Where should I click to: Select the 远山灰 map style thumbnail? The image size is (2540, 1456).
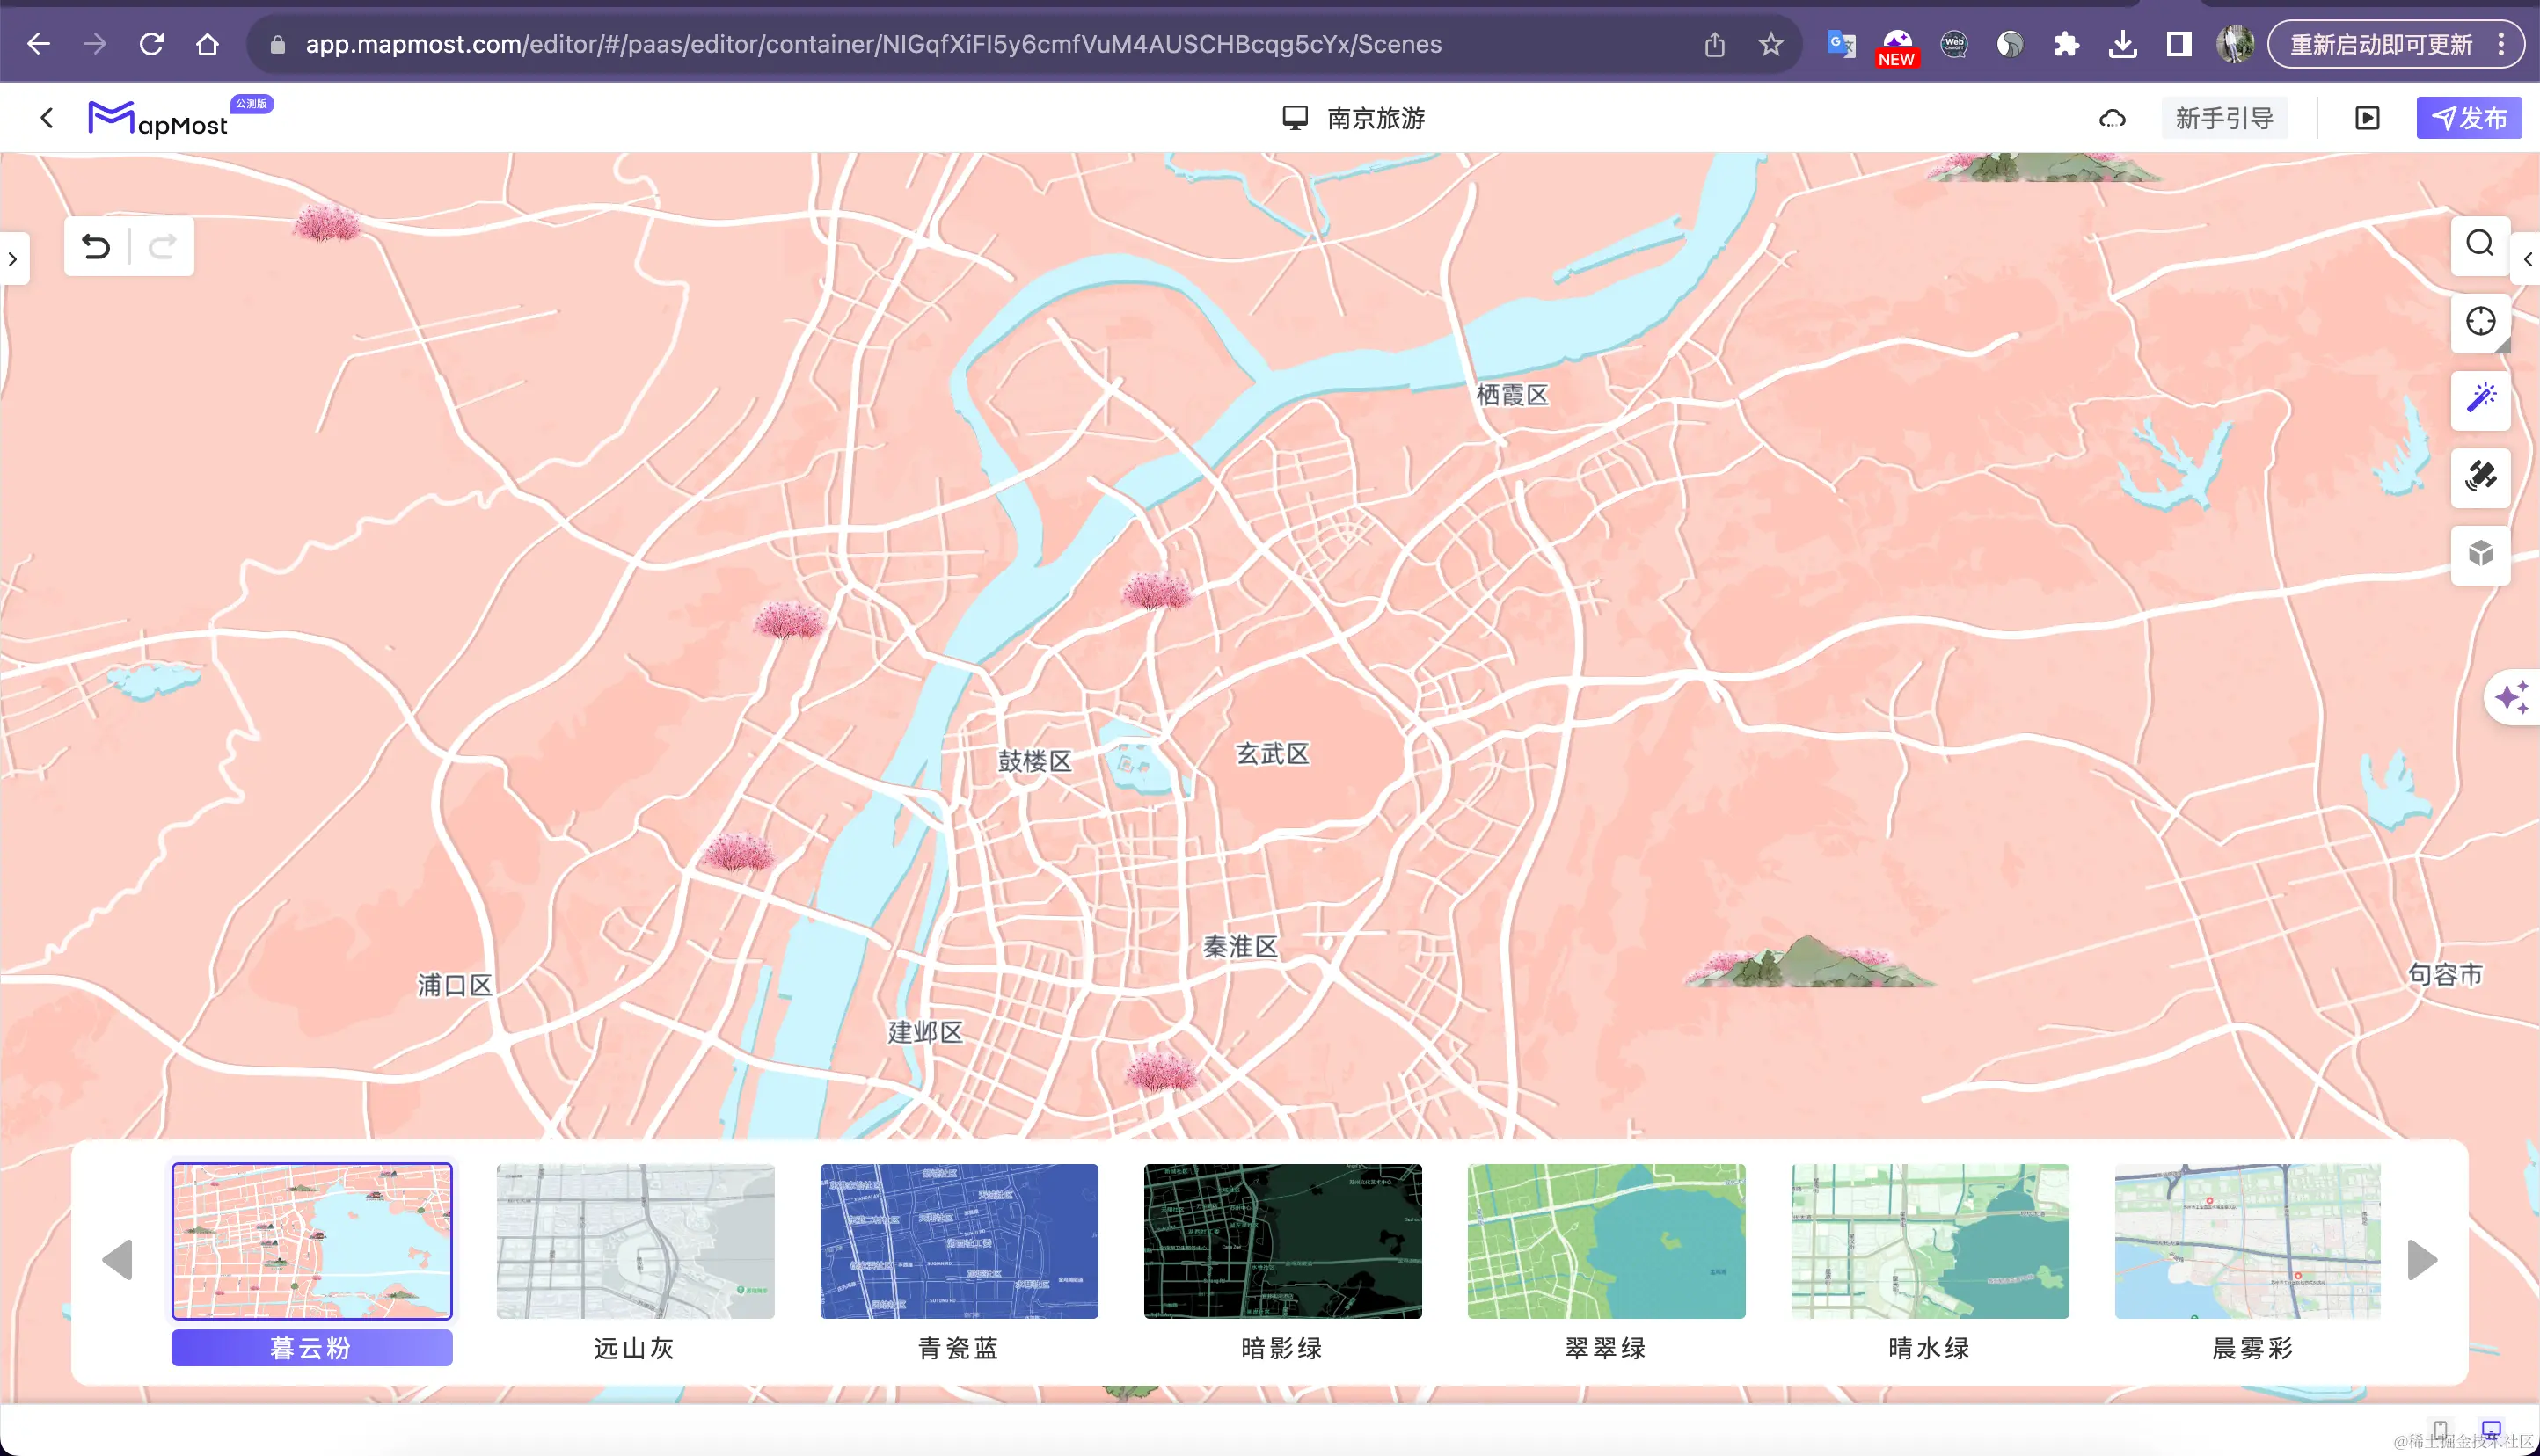tap(635, 1241)
